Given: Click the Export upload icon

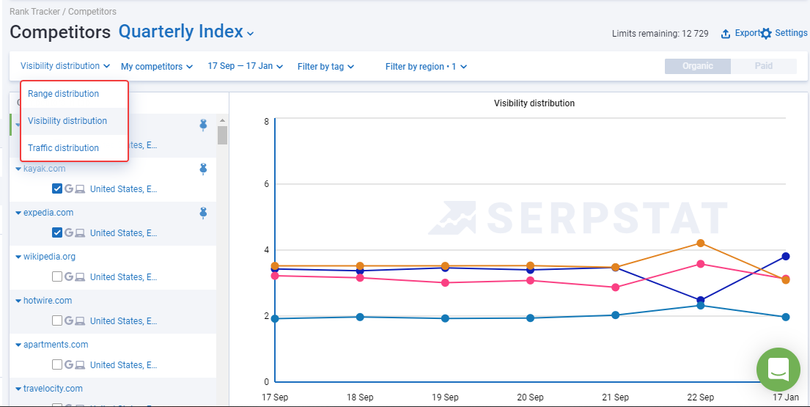Looking at the screenshot, I should tap(725, 34).
